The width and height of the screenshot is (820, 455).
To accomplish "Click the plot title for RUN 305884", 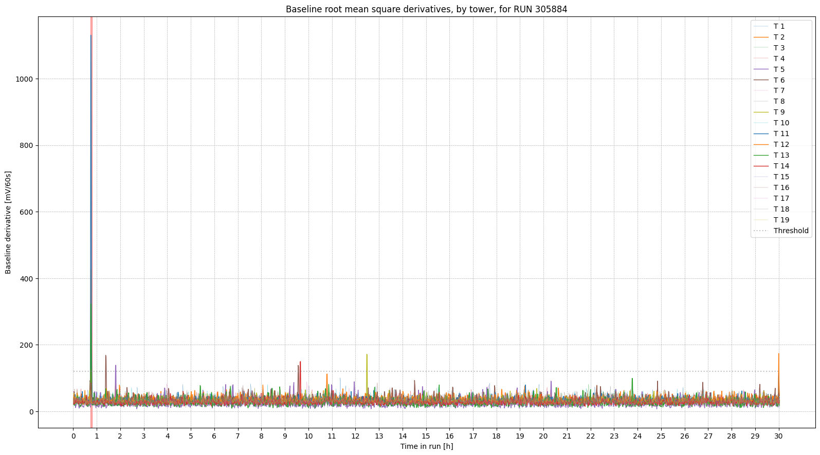I will 426,9.
